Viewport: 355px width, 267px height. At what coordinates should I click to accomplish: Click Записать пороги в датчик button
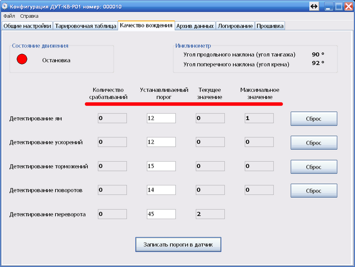pos(178,244)
